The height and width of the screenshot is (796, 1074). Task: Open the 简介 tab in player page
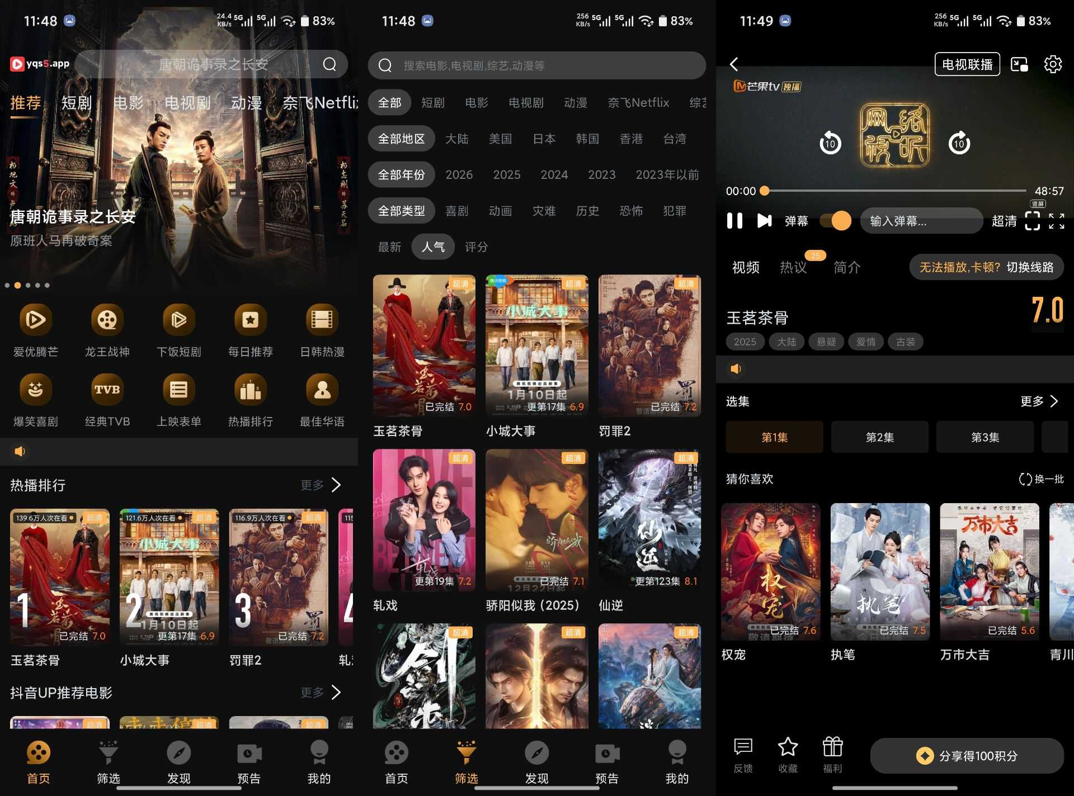tap(846, 267)
